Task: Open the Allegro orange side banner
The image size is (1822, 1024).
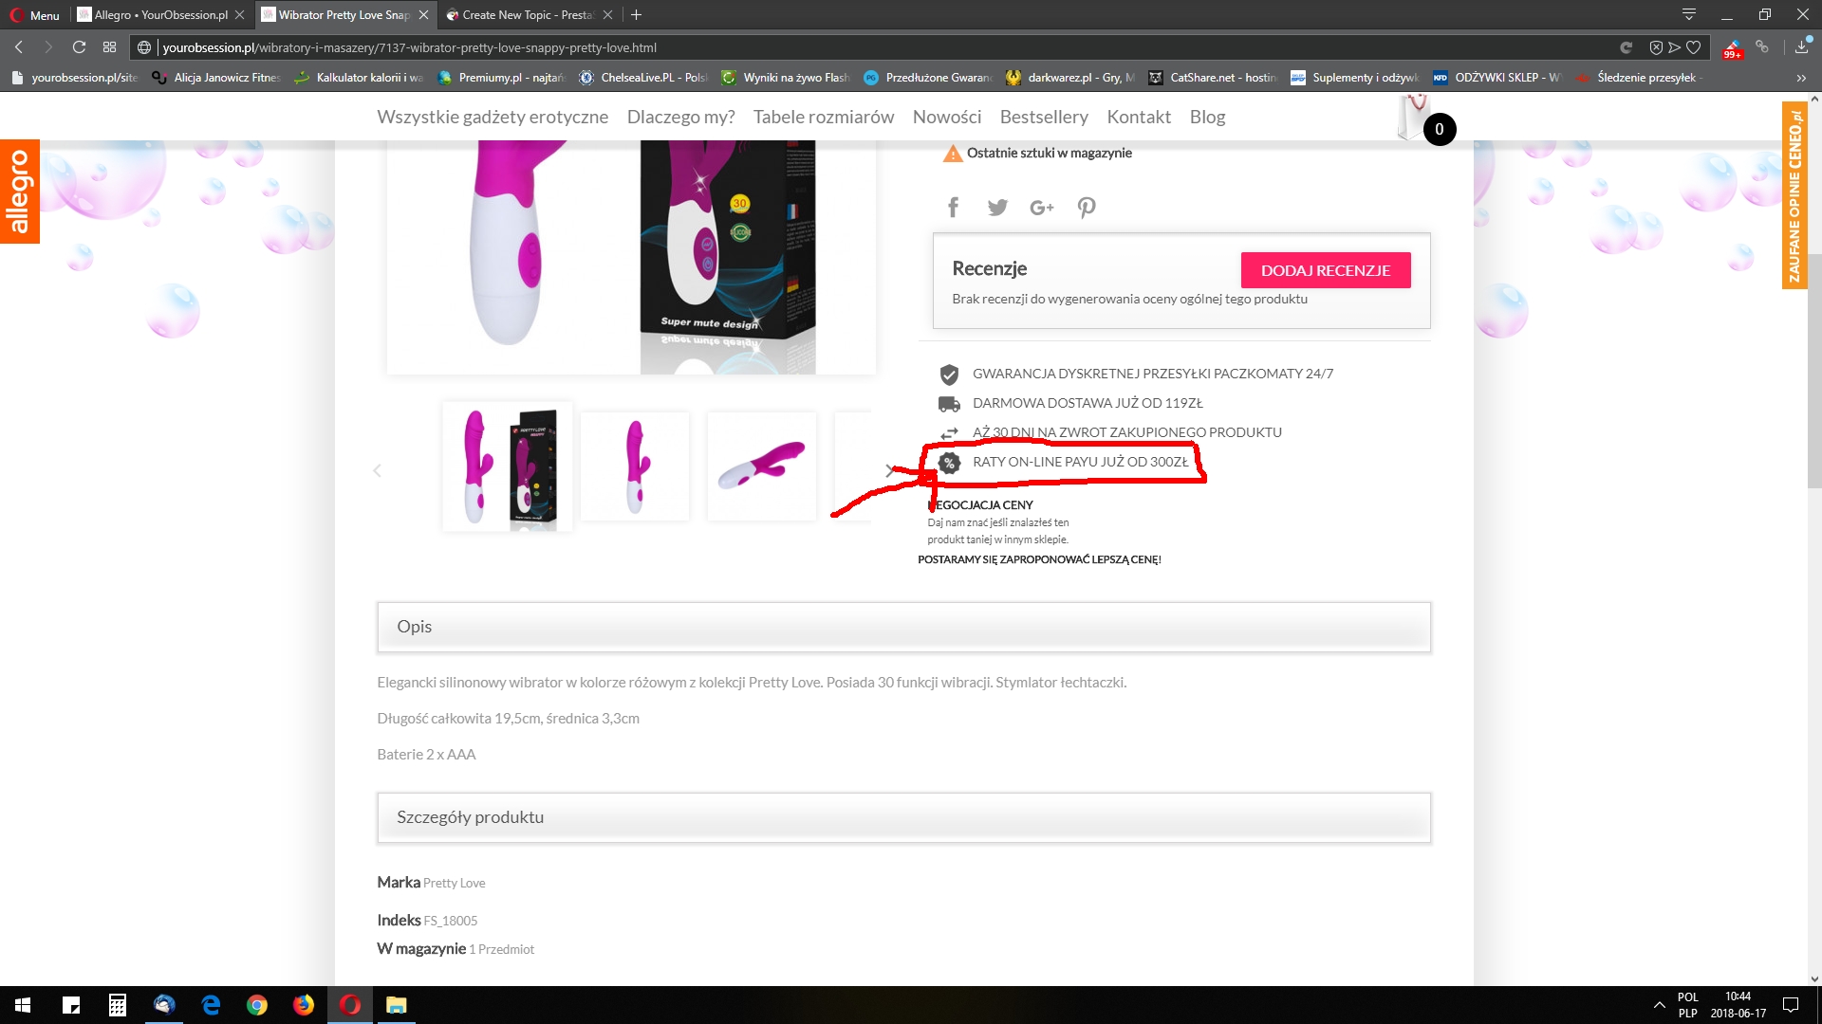Action: click(x=19, y=192)
